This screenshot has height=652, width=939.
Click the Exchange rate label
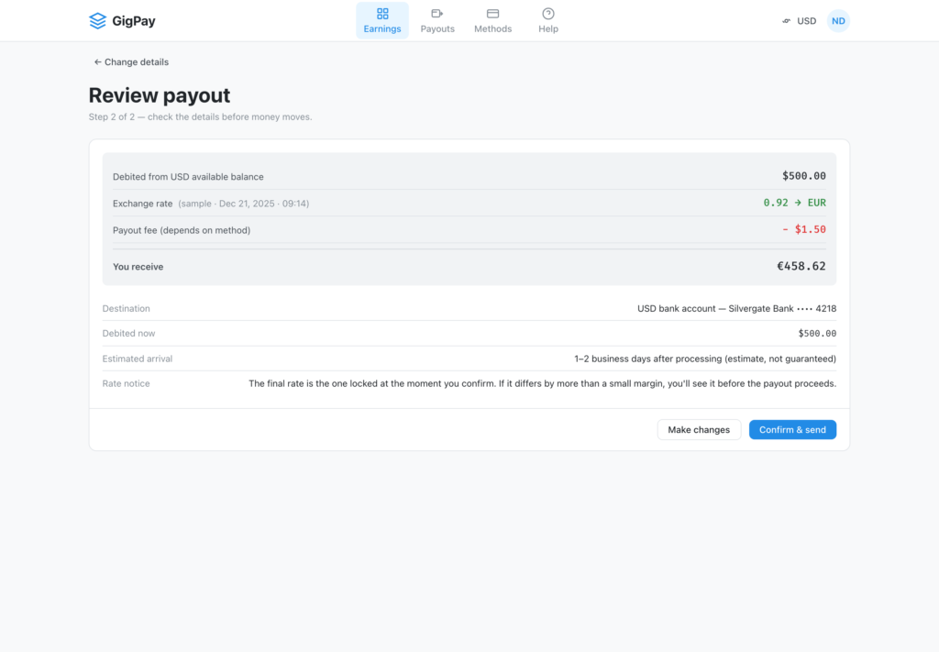(x=142, y=204)
